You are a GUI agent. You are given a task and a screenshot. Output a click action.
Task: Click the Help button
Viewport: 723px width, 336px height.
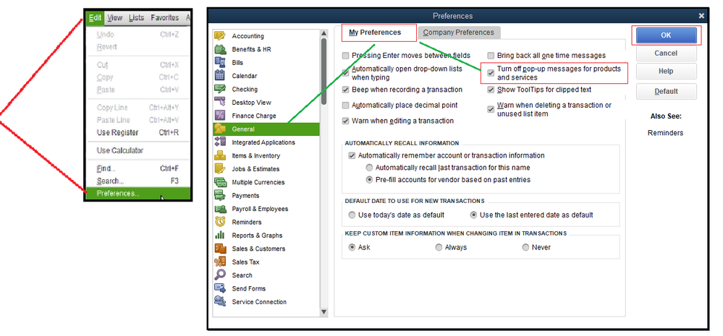[667, 72]
